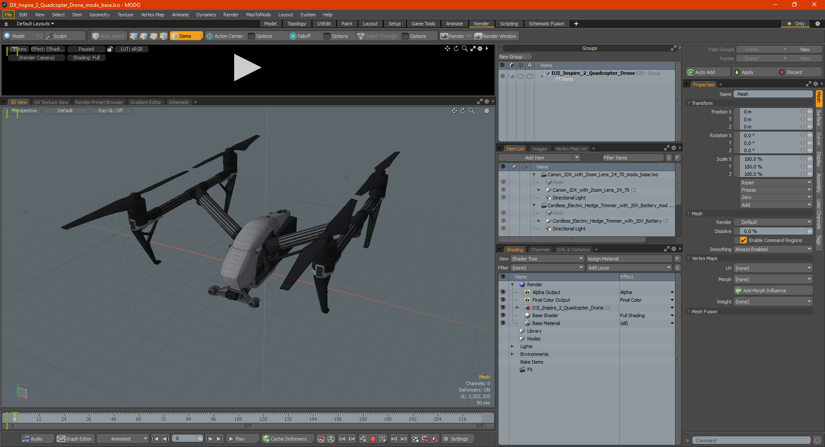Switch to the UV Texture View tab
Viewport: 825px width, 447px height.
[51, 102]
